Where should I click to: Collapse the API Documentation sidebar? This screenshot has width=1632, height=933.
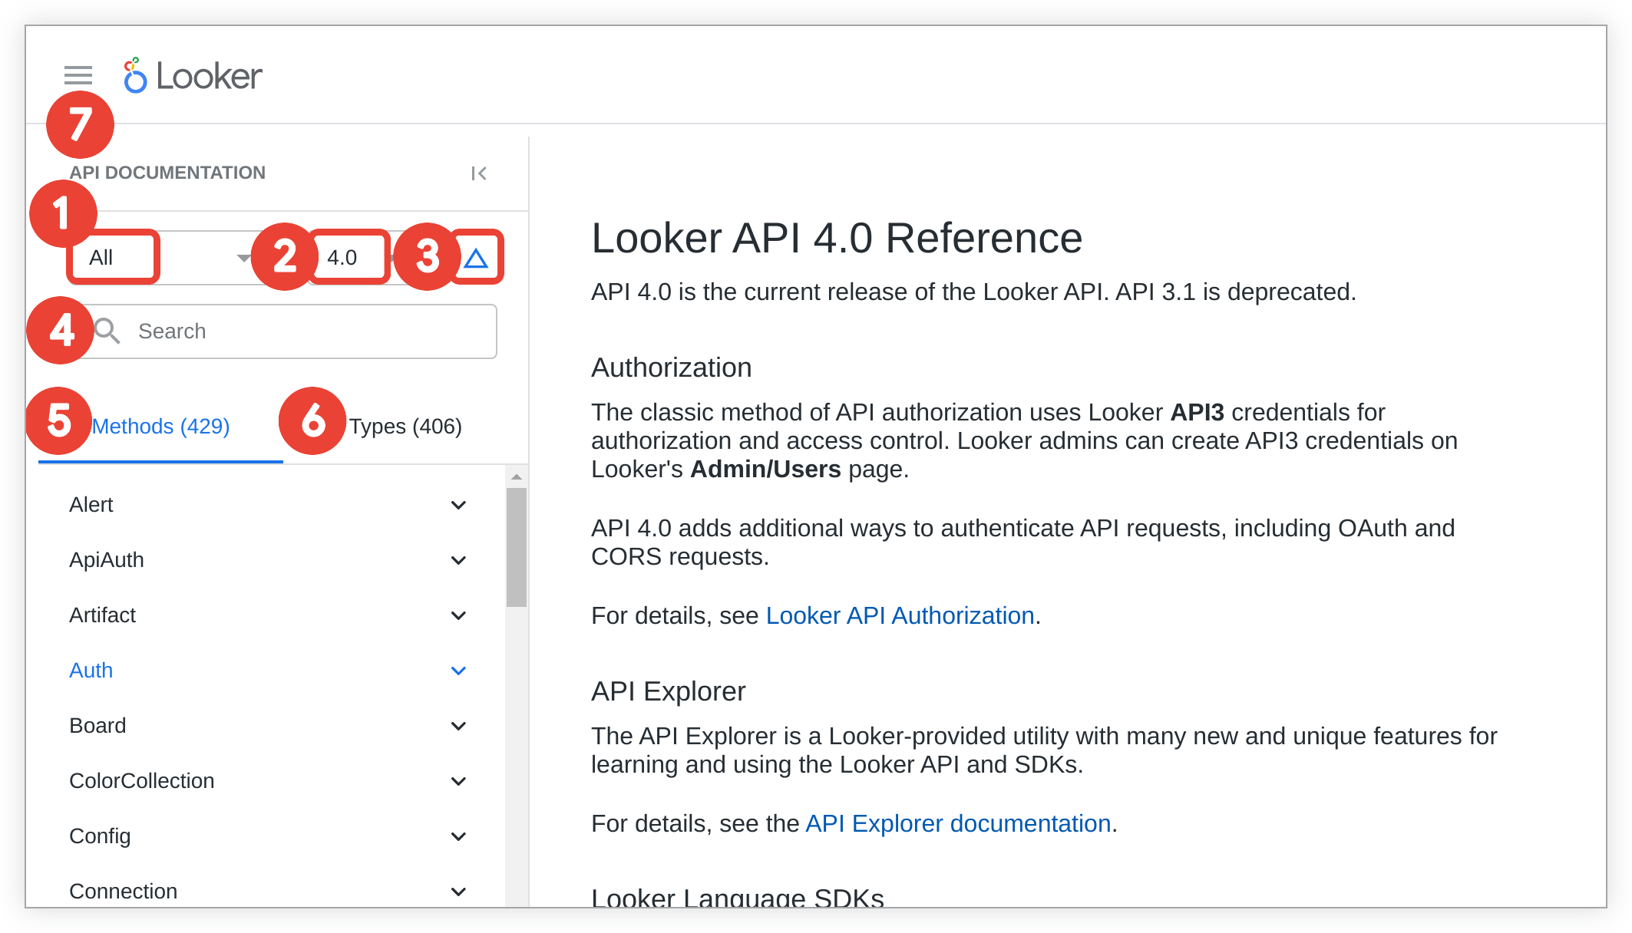click(479, 173)
